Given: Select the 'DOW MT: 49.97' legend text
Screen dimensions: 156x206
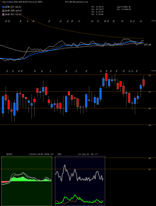Looking at the screenshot, I should pyautogui.click(x=13, y=11).
